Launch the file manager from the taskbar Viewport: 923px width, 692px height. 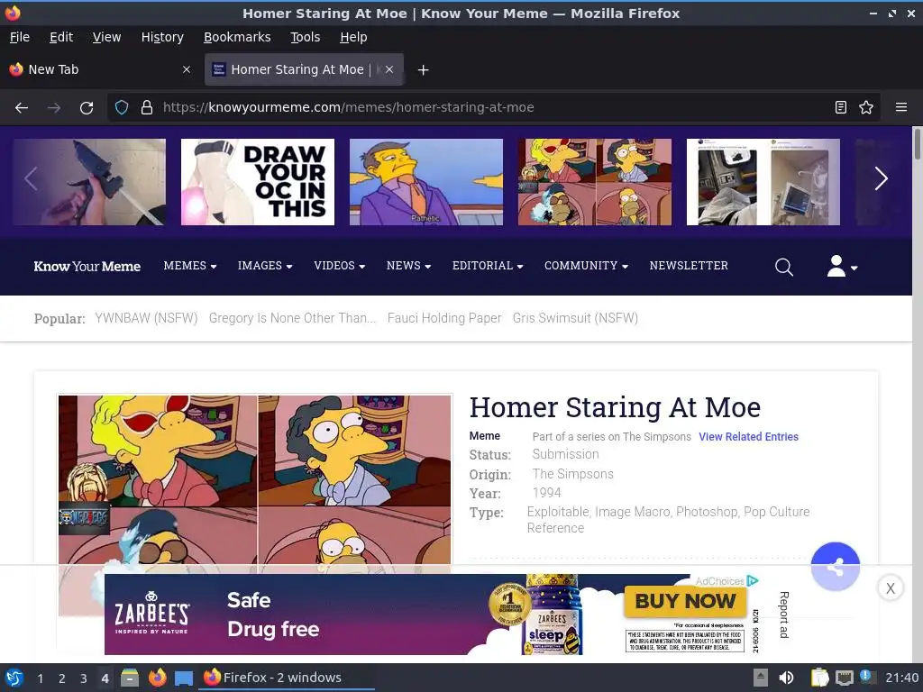(x=130, y=678)
